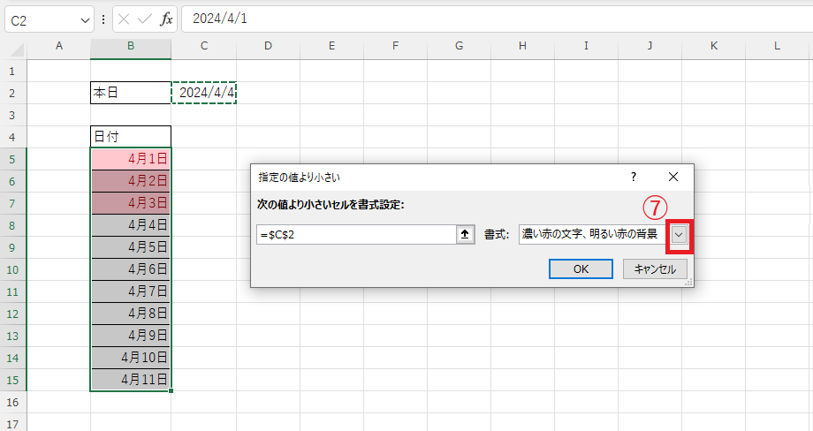Select column K header
Viewport: 813px width, 431px height.
[x=713, y=46]
